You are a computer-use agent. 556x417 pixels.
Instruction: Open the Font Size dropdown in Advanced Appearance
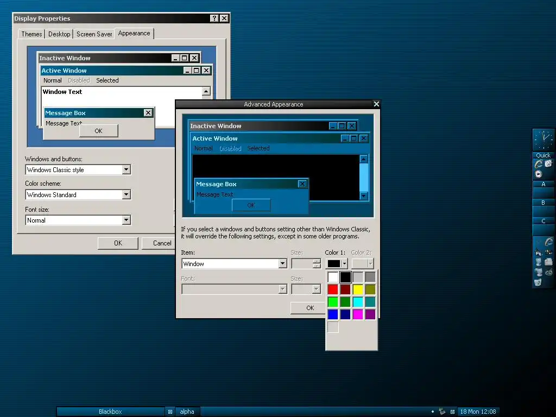[x=306, y=289]
